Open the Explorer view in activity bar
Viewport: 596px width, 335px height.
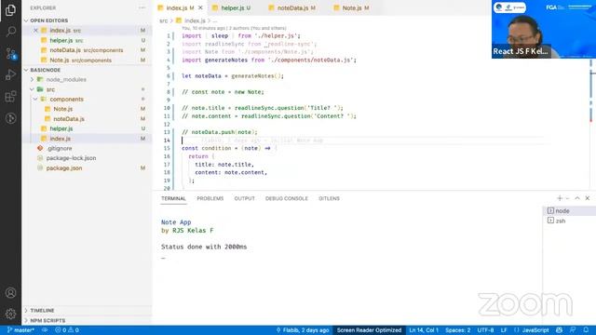[x=10, y=10]
